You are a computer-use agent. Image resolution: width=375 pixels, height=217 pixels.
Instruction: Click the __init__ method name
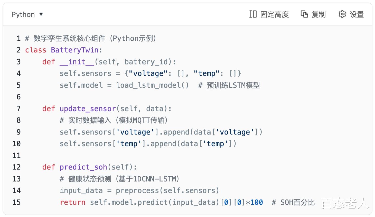click(x=77, y=62)
